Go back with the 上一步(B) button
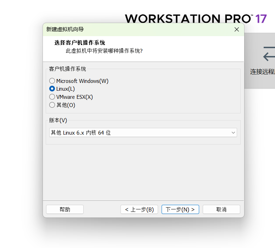This screenshot has height=248, width=275. point(139,209)
